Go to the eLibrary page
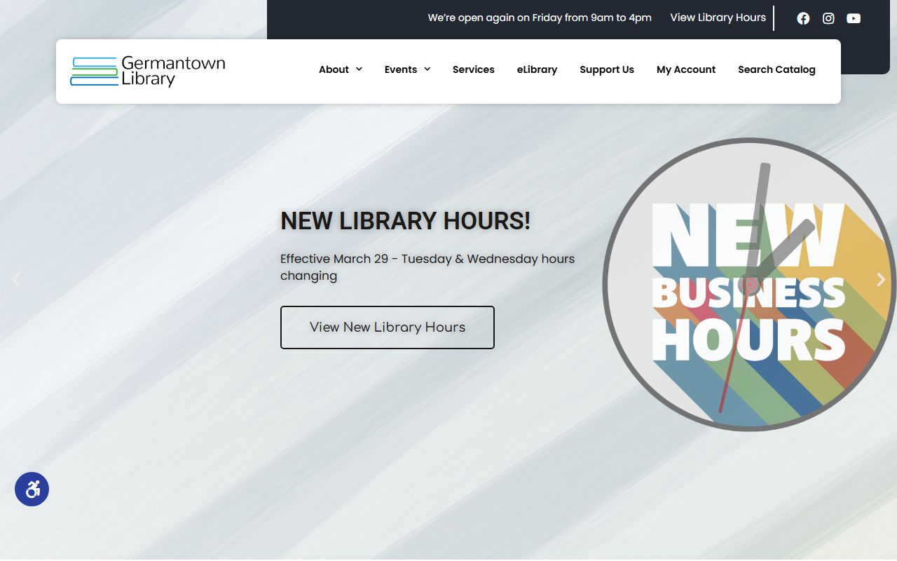 [x=537, y=69]
